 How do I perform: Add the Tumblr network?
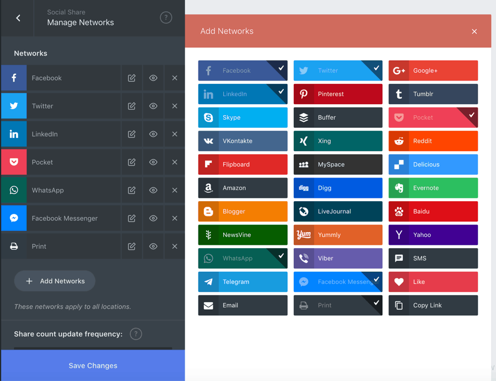[433, 94]
